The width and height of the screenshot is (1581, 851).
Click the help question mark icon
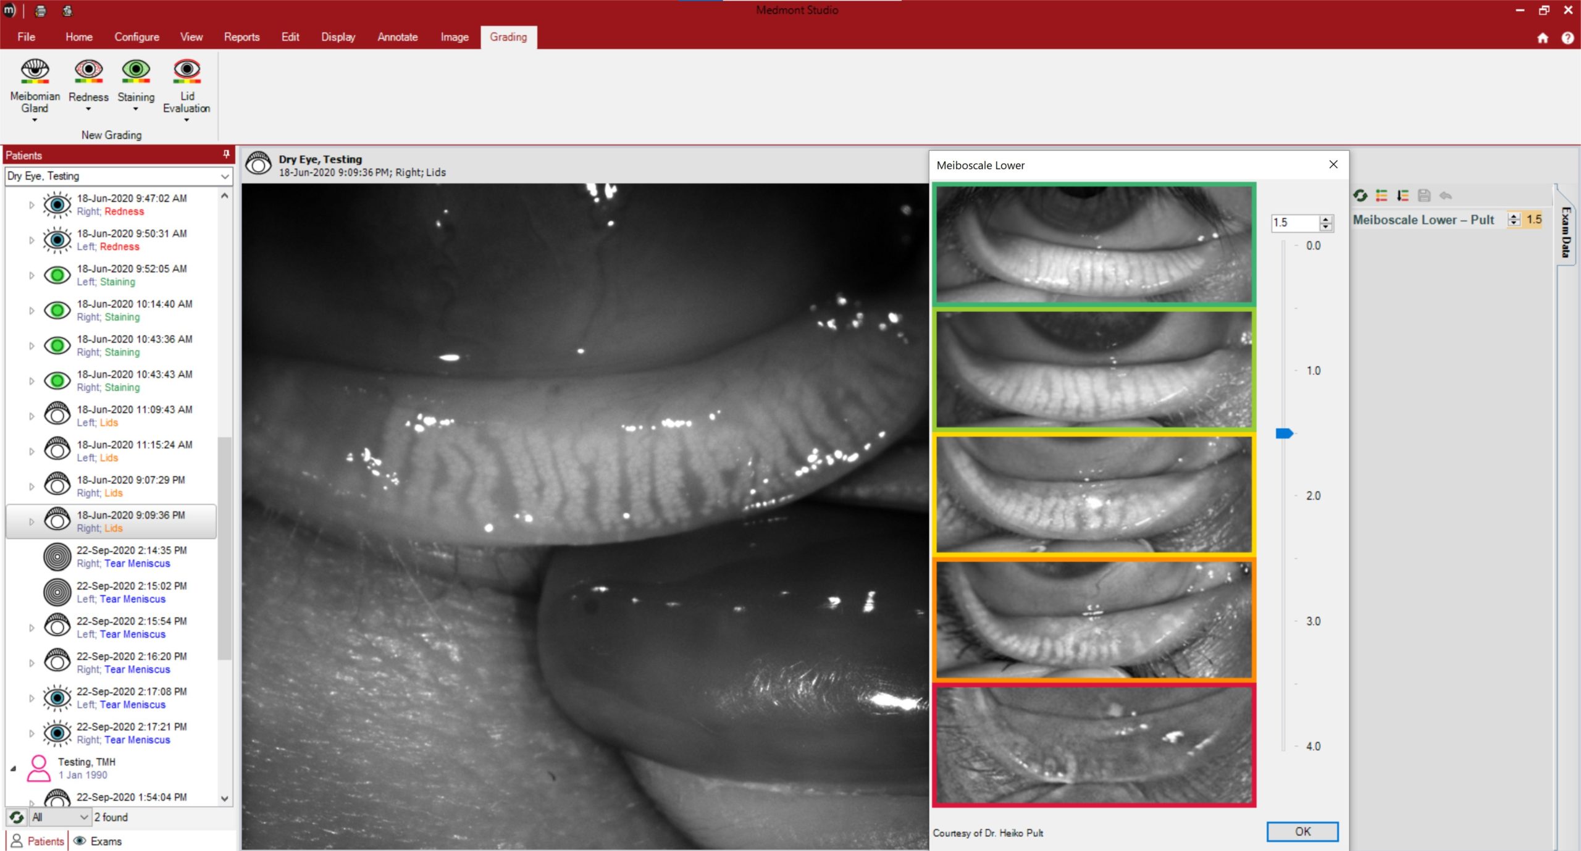(1567, 38)
